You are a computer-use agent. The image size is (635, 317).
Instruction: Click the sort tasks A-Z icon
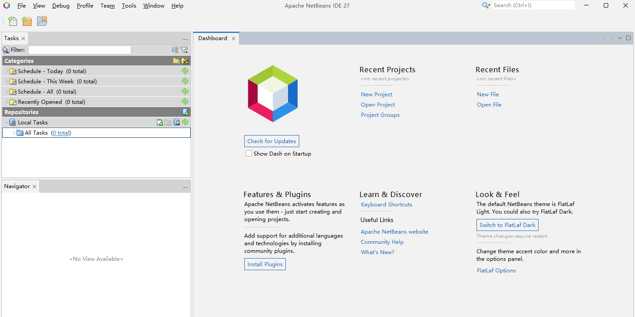point(175,50)
